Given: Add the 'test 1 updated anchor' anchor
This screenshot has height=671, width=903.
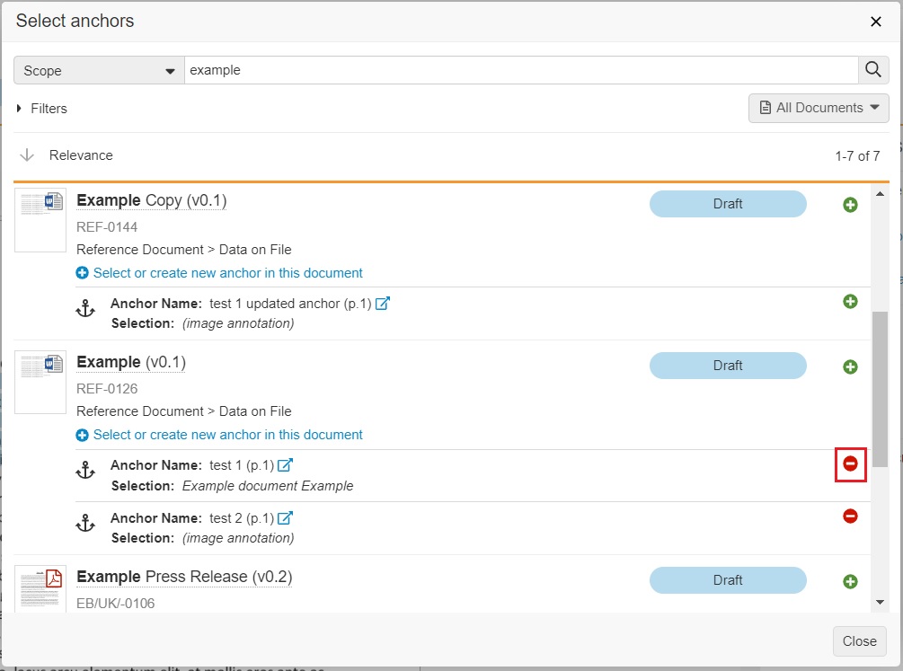Looking at the screenshot, I should tap(850, 302).
